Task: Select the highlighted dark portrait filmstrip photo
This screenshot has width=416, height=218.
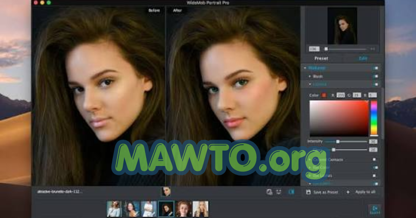Action: coord(166,209)
